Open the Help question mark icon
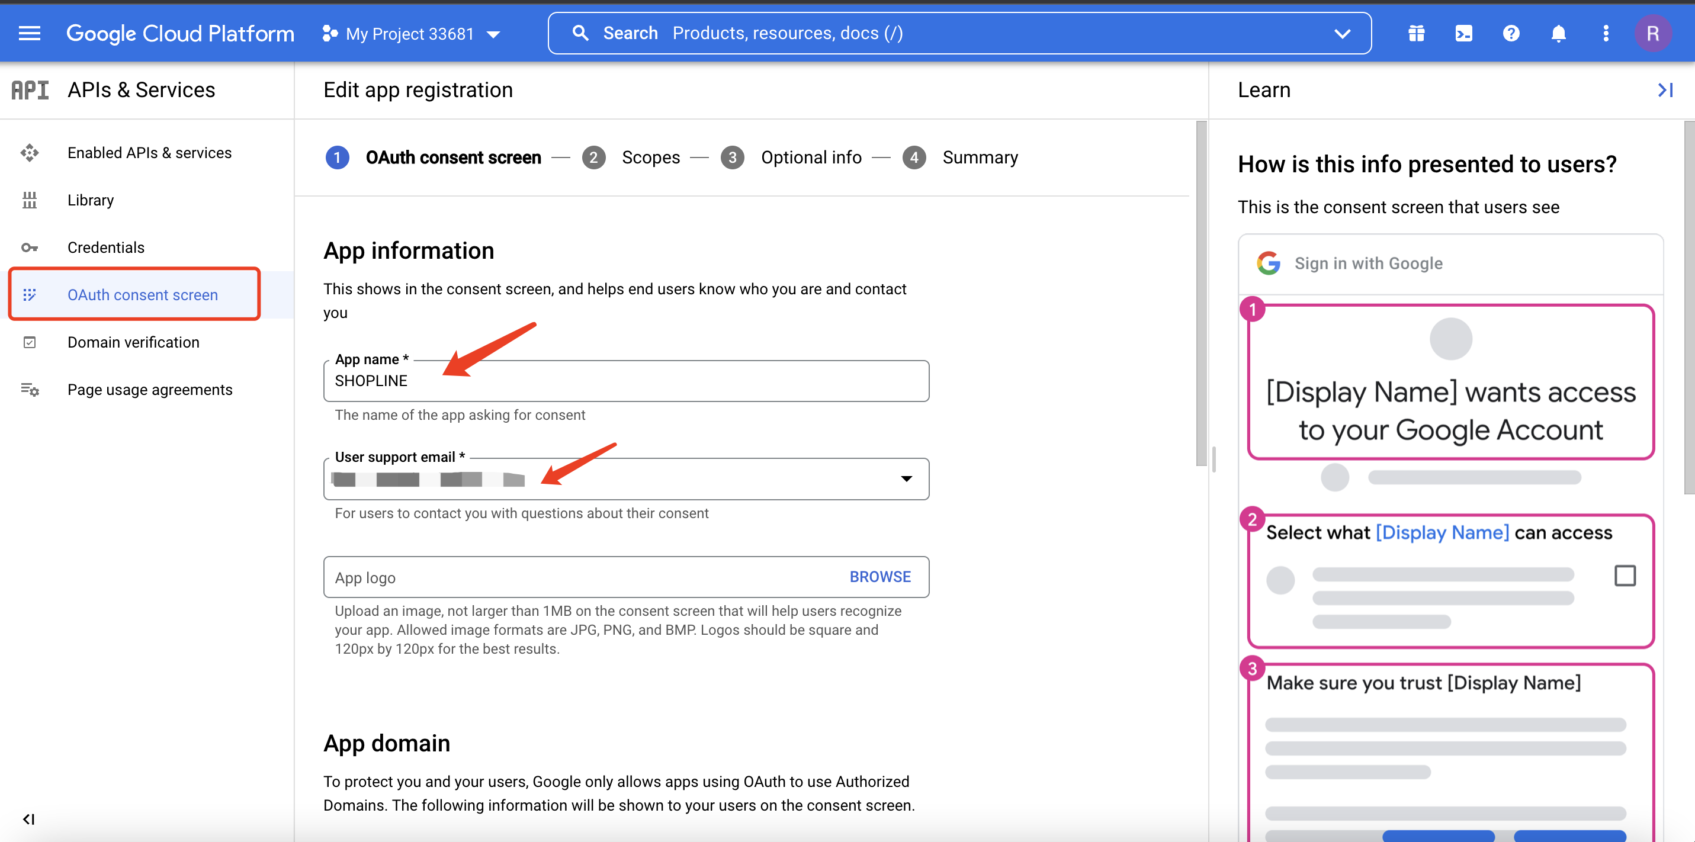Viewport: 1695px width, 842px height. point(1511,33)
